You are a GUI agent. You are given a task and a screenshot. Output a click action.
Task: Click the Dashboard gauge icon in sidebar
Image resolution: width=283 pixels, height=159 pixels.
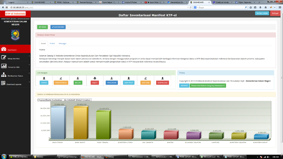[x=4, y=50]
